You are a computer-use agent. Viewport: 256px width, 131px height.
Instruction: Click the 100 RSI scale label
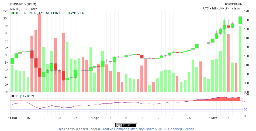[246, 94]
